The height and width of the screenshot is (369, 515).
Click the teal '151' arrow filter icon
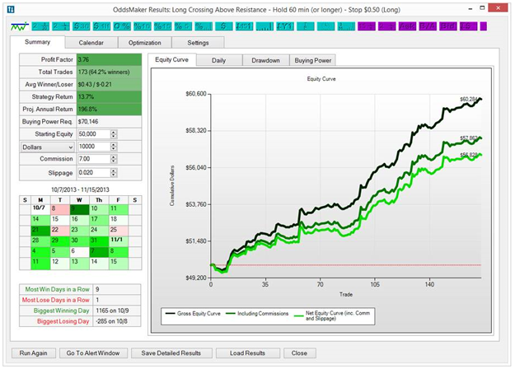coord(244,26)
